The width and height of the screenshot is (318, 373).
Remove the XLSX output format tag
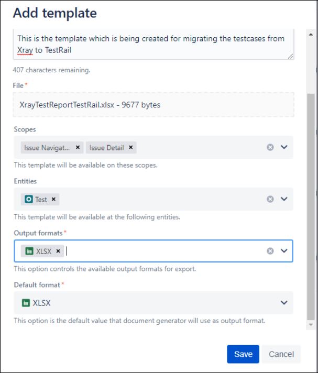tap(58, 251)
